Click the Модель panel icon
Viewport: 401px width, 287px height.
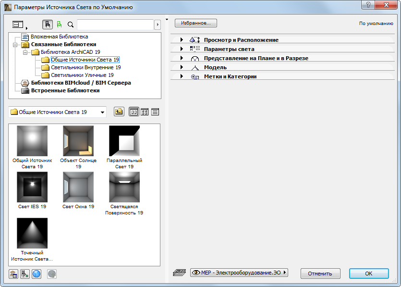pyautogui.click(x=195, y=68)
